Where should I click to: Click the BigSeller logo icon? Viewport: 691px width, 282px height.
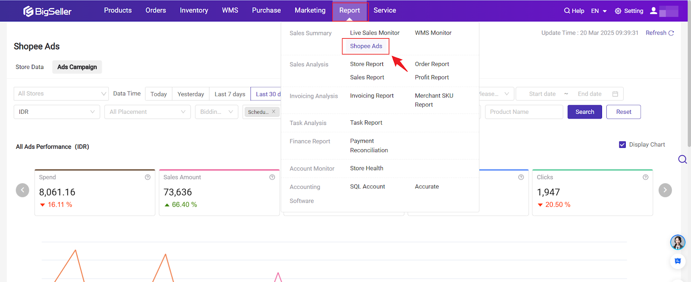click(29, 11)
